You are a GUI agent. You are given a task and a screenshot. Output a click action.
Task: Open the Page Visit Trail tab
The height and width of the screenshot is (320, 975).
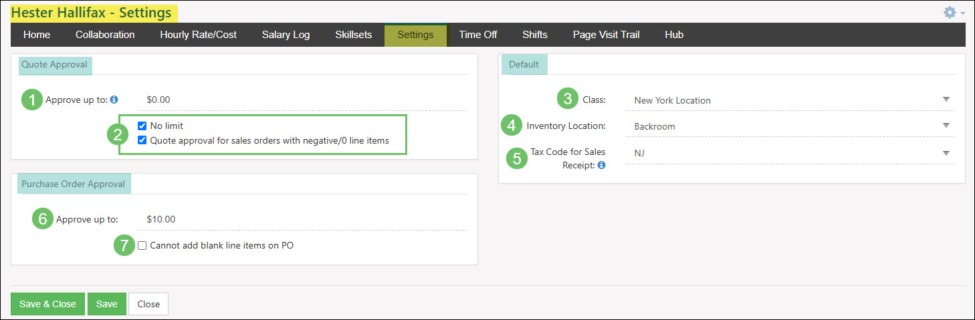606,35
